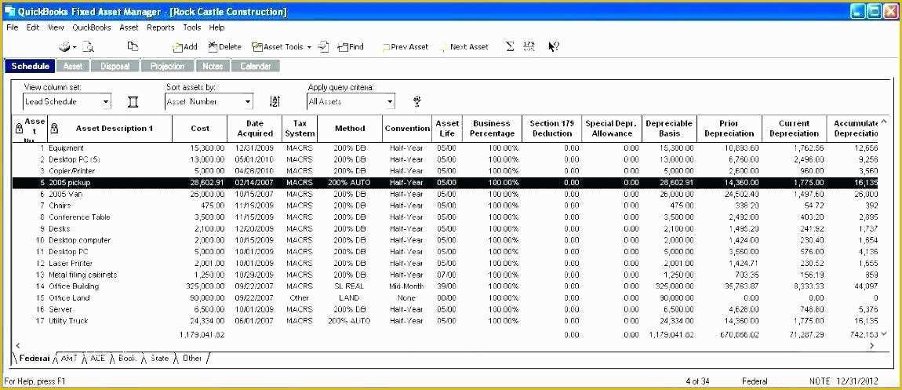The image size is (902, 390).
Task: Select the State basis tab
Action: coord(159,358)
